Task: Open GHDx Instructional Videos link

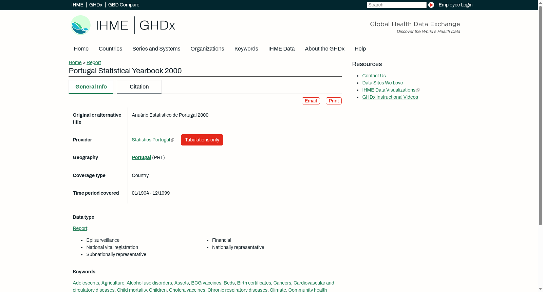Action: pos(390,97)
